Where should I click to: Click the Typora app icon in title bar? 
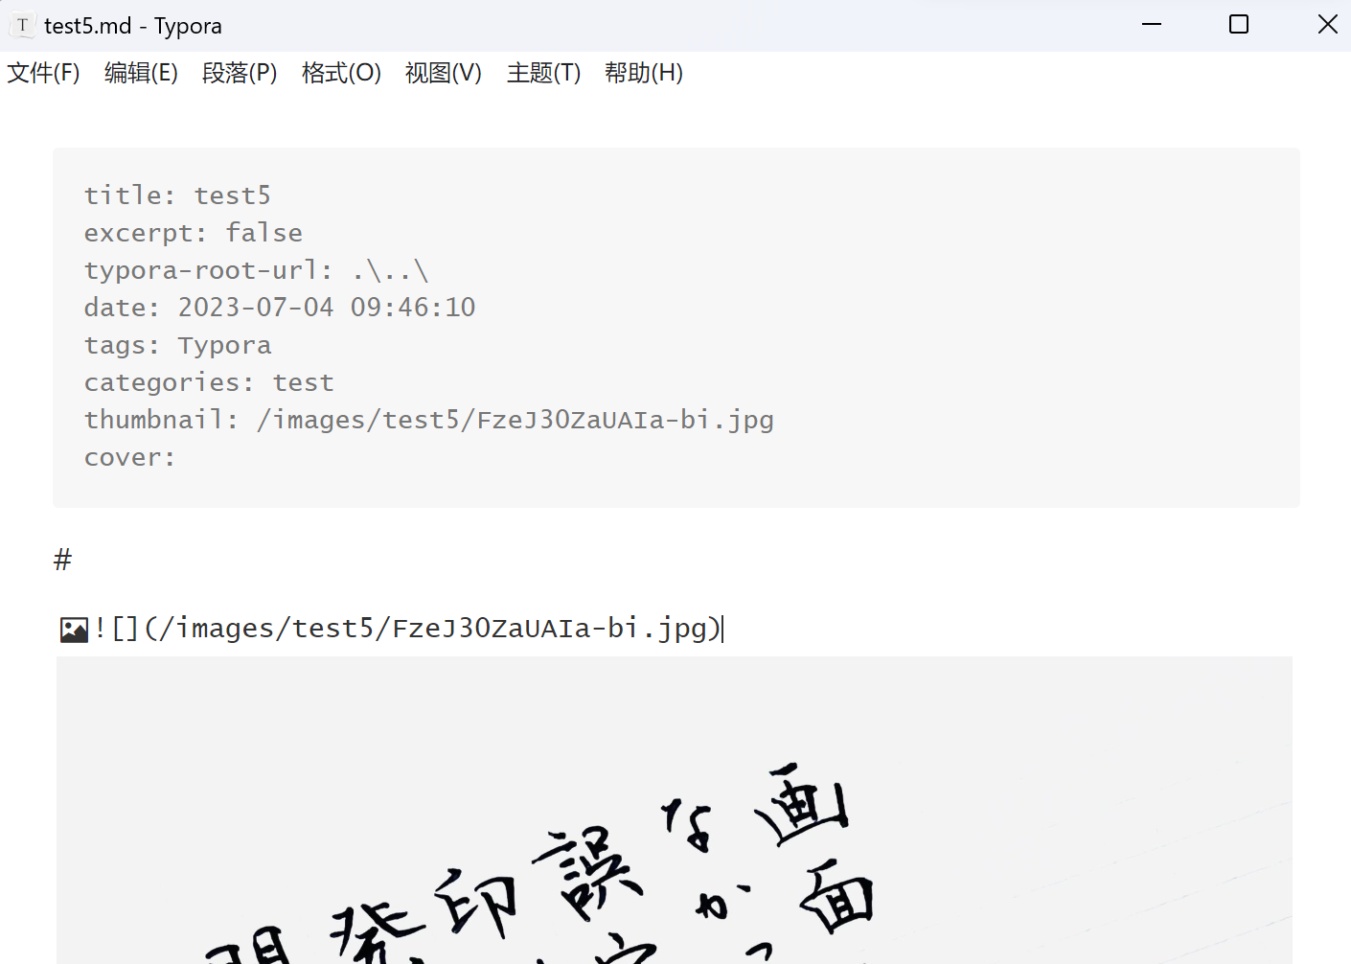pyautogui.click(x=22, y=26)
